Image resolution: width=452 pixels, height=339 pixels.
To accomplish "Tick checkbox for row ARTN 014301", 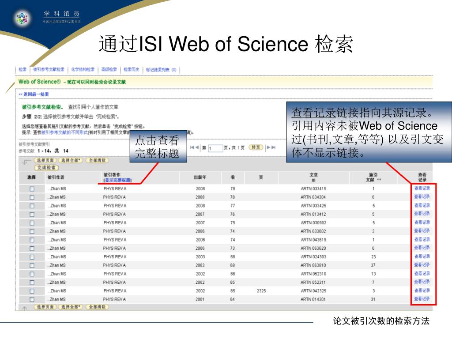I will pos(32,300).
